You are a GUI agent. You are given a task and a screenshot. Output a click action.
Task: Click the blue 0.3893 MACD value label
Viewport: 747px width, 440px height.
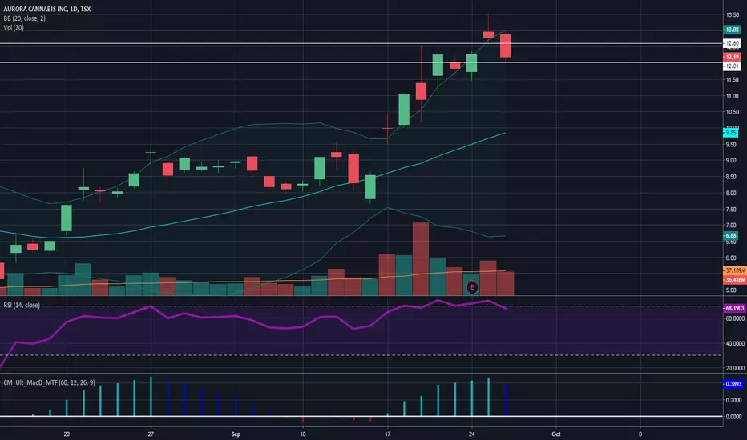pyautogui.click(x=733, y=384)
